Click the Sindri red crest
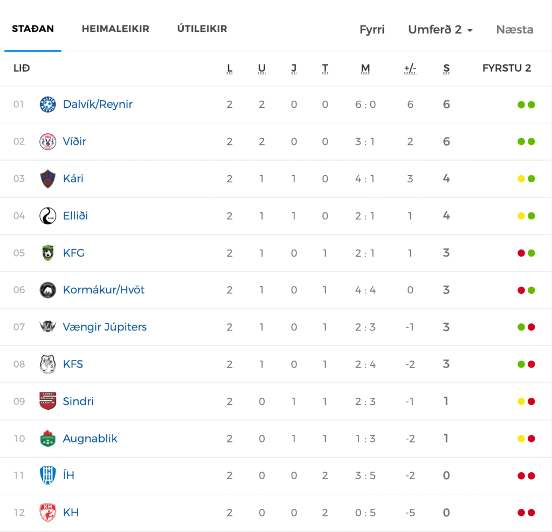 click(47, 401)
